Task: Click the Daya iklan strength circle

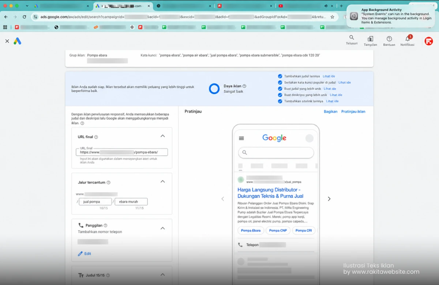Action: pyautogui.click(x=214, y=89)
